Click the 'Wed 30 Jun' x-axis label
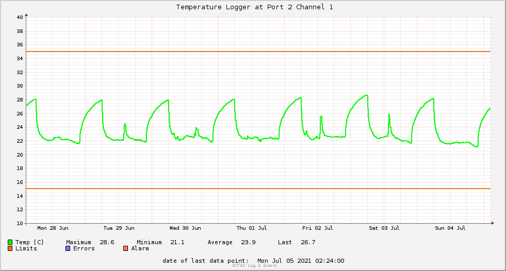The width and height of the screenshot is (506, 271). (185, 228)
